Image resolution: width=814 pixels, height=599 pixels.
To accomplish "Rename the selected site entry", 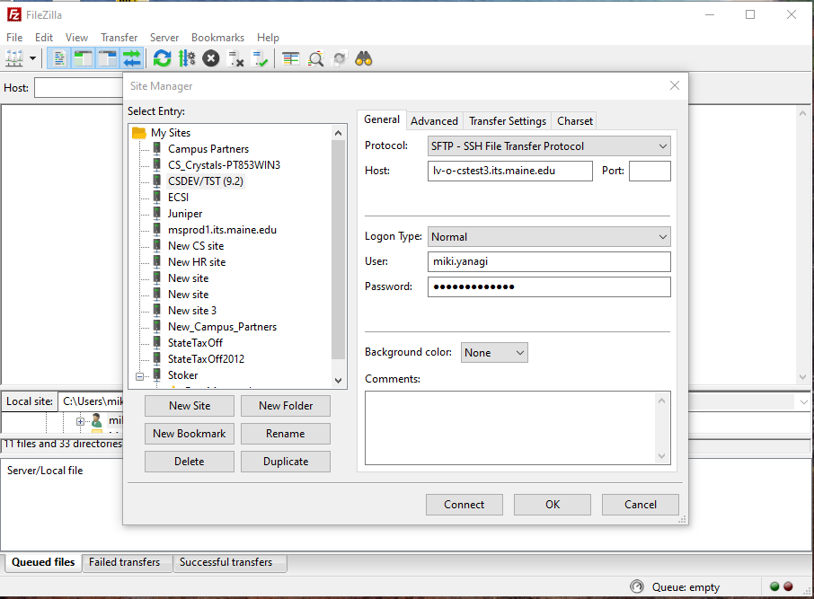I will 286,434.
